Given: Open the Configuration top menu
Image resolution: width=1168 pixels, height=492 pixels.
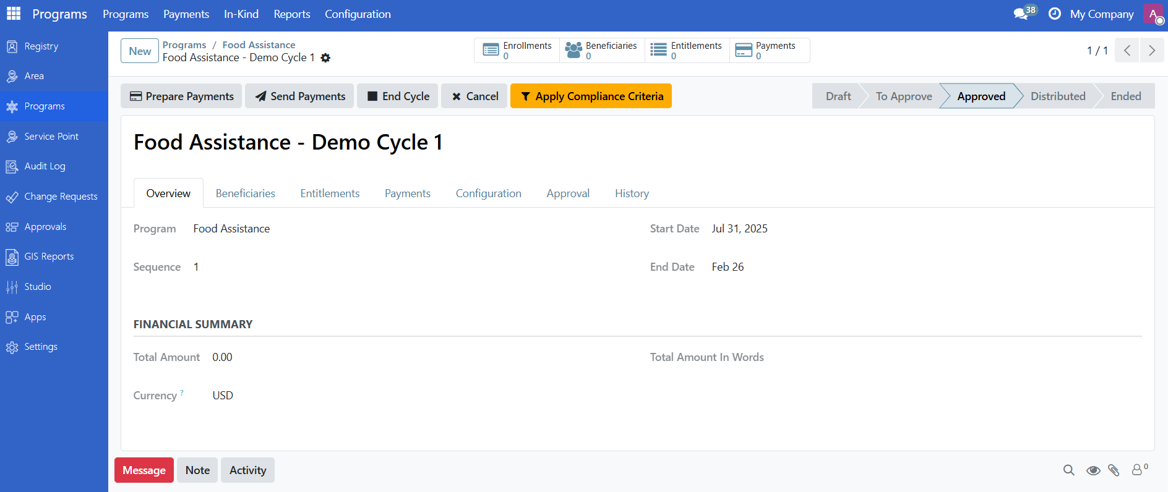Looking at the screenshot, I should (358, 14).
